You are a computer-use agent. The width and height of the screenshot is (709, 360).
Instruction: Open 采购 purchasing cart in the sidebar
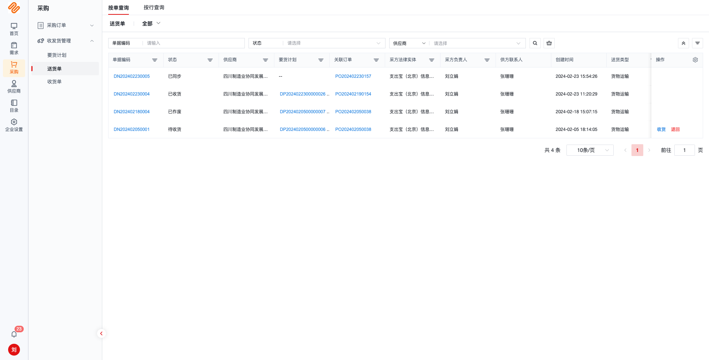point(14,68)
